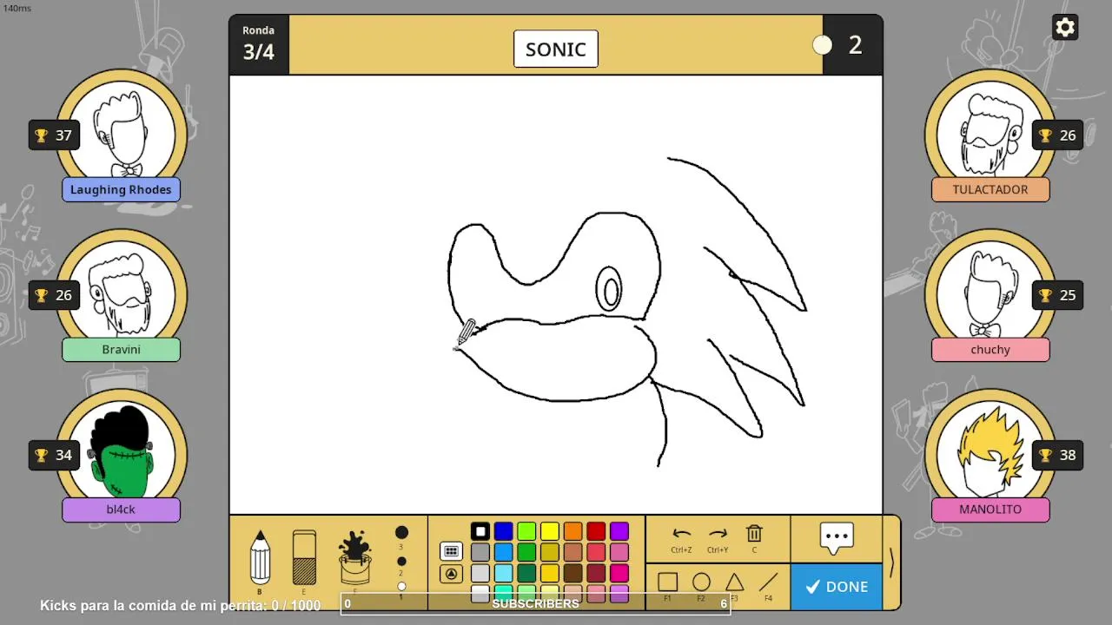Viewport: 1112px width, 625px height.
Task: Pick the maroon color swatch
Action: (x=596, y=573)
